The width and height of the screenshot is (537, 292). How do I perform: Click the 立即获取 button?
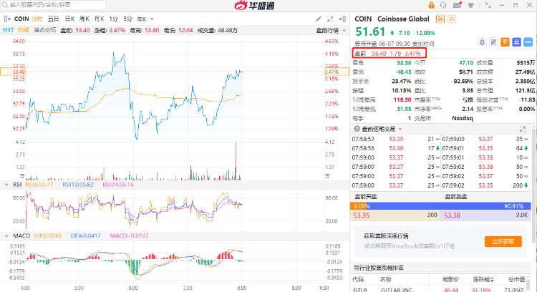tap(503, 241)
